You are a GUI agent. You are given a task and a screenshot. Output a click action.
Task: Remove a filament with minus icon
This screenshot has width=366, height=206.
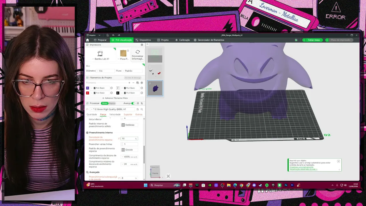click(x=133, y=83)
